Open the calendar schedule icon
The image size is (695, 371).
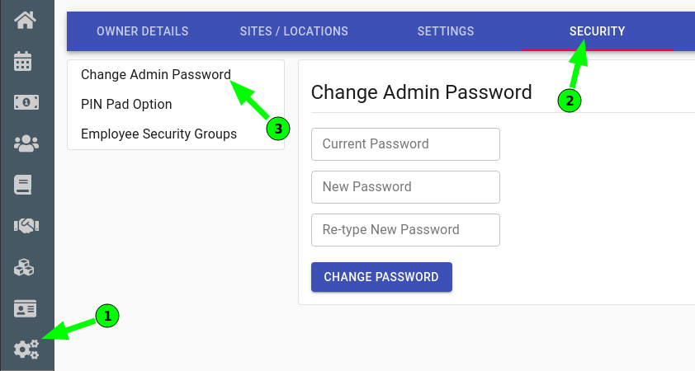tap(22, 61)
